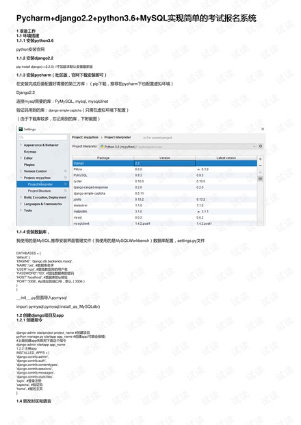Viewport: 301px width, 425px height.
Task: Toggle the show early releases eye icon
Action: [x=260, y=179]
